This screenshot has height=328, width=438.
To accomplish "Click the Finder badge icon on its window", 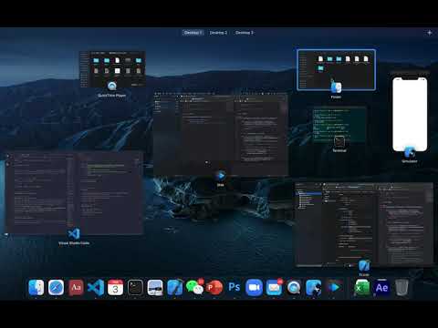I will [x=336, y=88].
